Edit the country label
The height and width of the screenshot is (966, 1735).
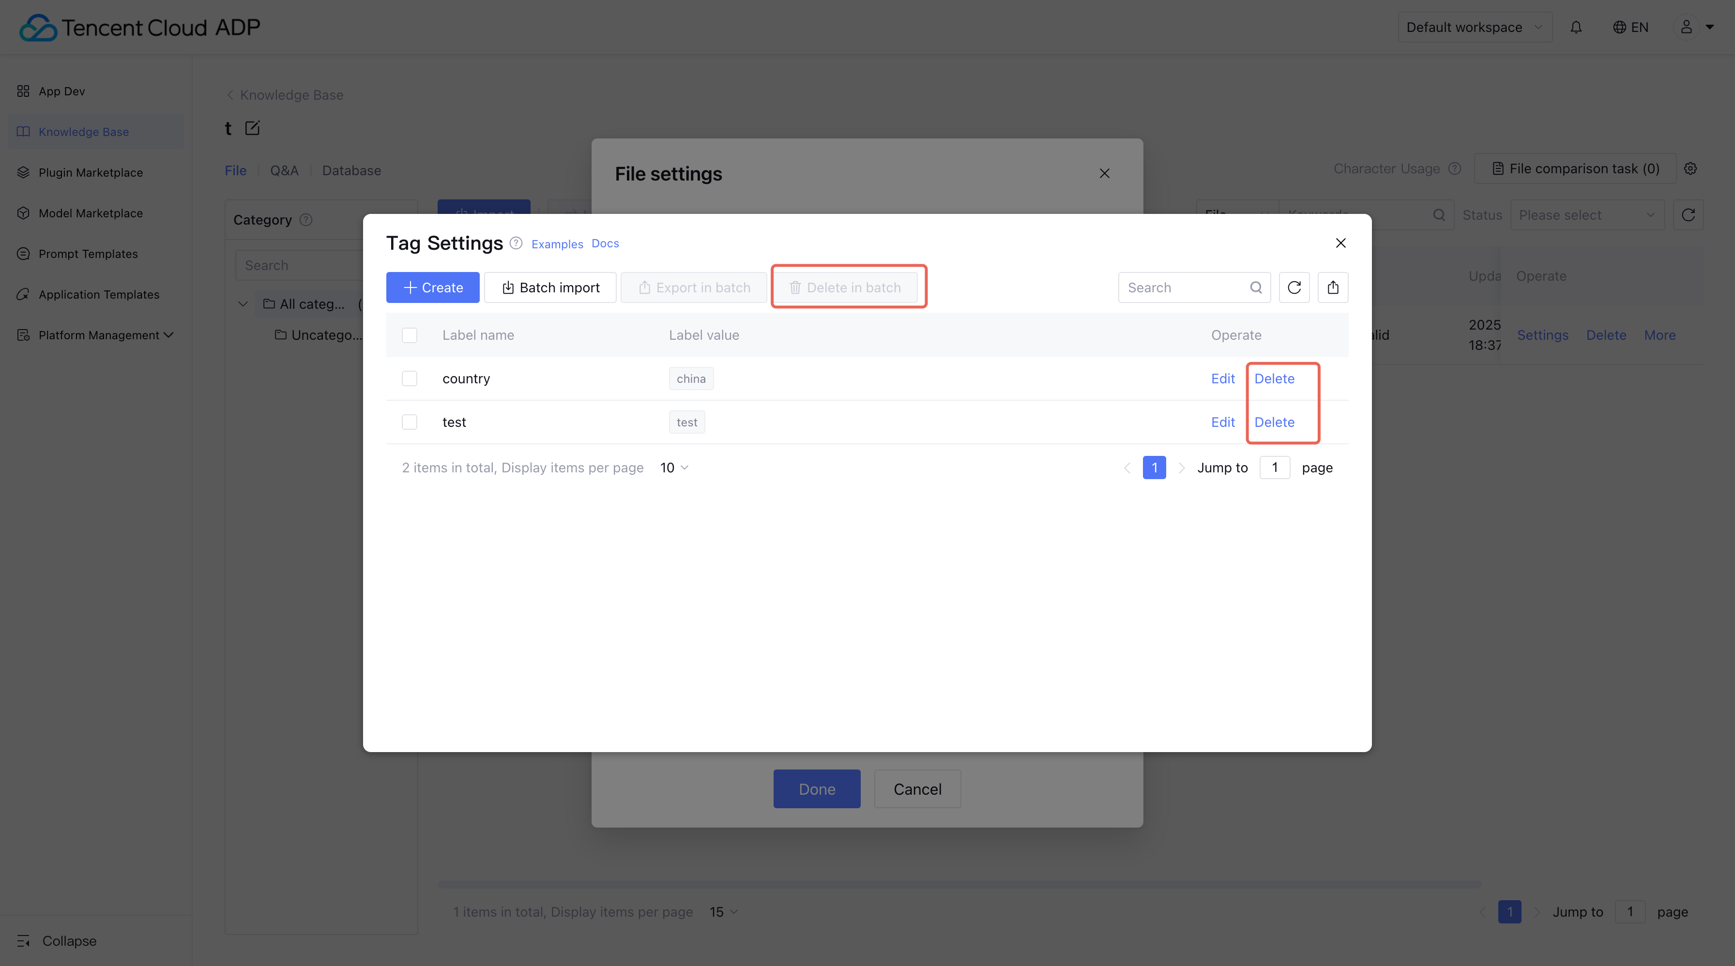pyautogui.click(x=1222, y=378)
